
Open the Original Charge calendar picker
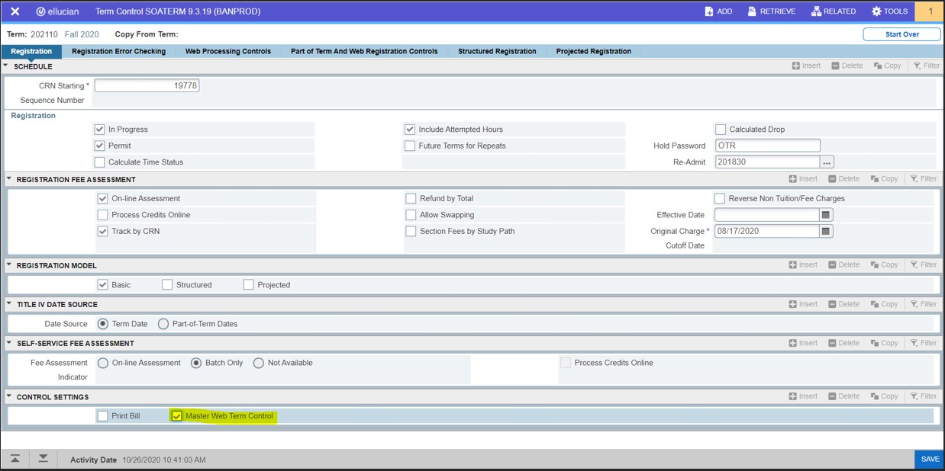(826, 232)
